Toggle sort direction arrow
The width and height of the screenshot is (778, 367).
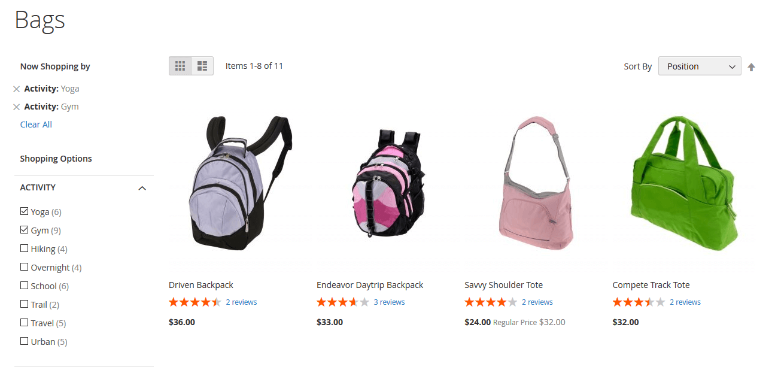(751, 67)
